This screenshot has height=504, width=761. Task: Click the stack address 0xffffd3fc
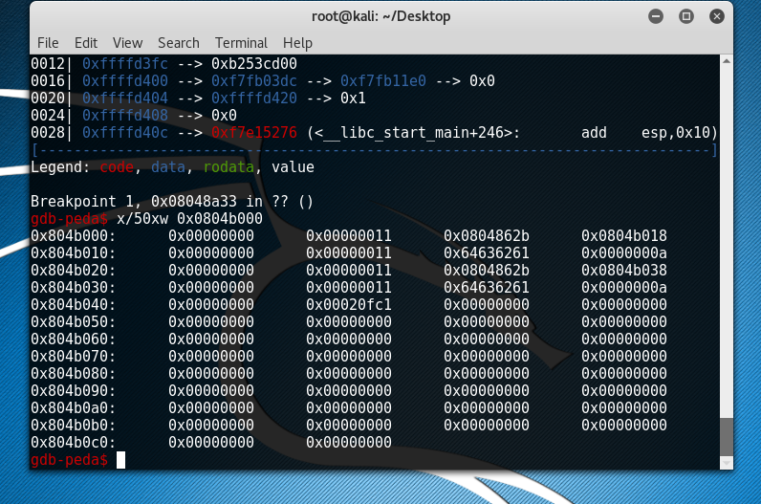coord(124,64)
